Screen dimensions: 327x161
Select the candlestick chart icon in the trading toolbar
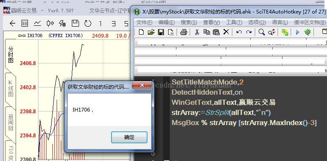(x=50, y=23)
